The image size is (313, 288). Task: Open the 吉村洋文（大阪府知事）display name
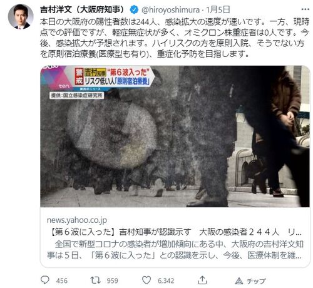coord(82,9)
